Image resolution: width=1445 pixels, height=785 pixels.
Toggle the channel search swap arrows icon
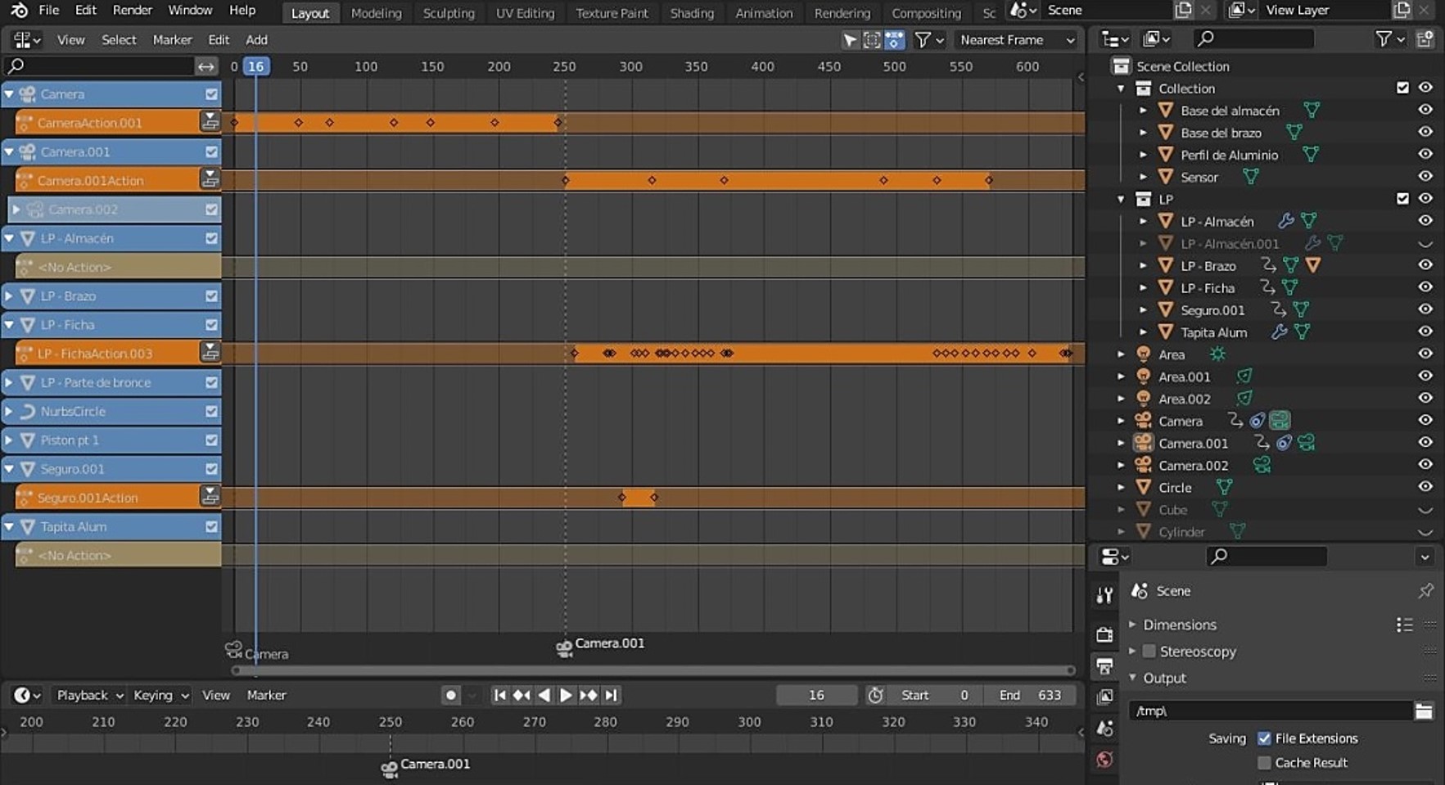click(205, 66)
